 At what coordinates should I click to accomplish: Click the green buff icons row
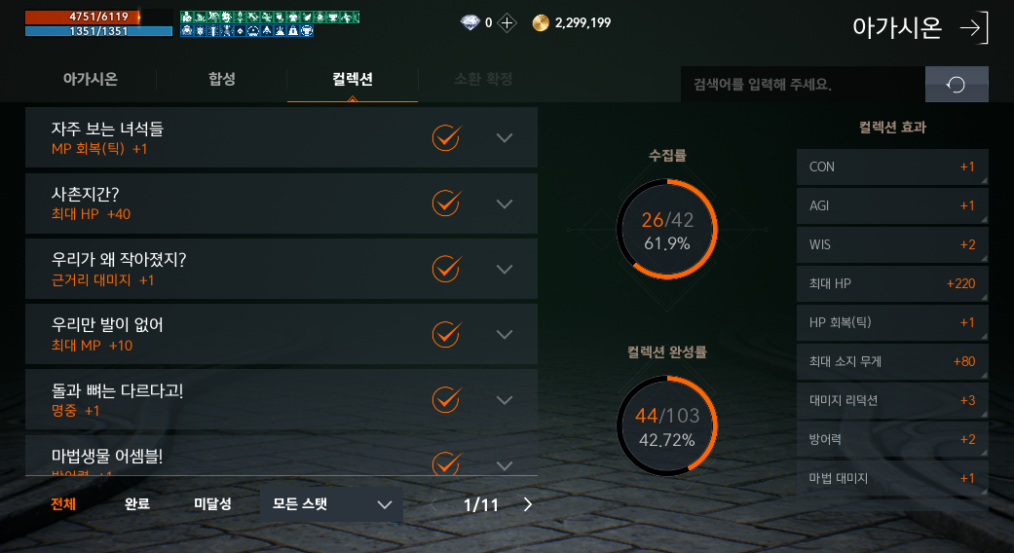[x=270, y=17]
